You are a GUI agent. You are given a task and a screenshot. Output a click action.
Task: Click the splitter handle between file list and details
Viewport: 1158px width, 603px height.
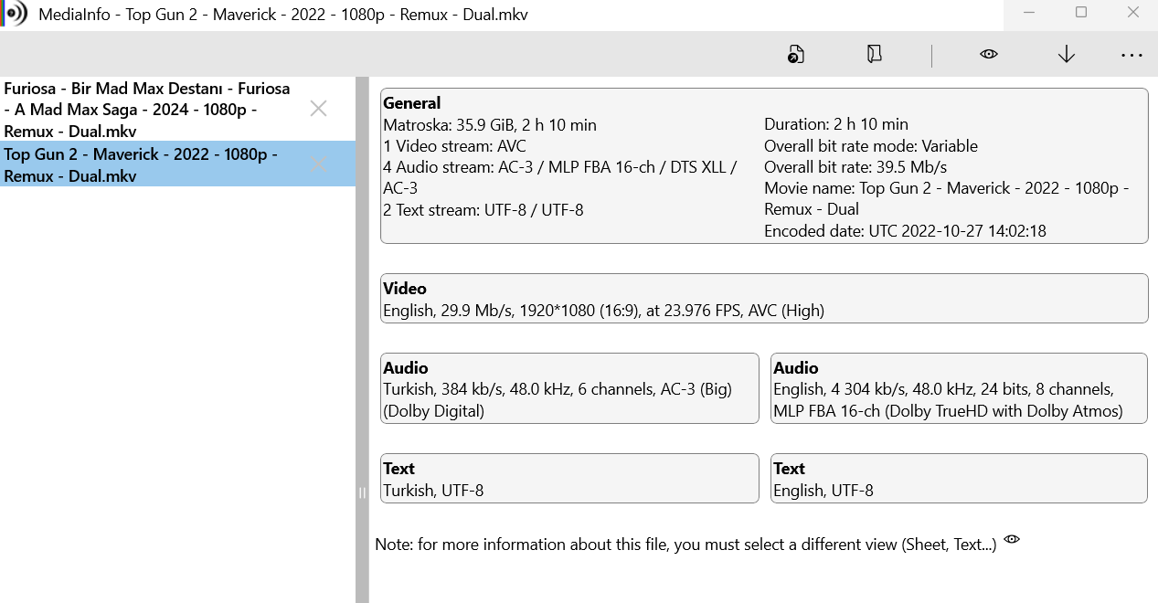click(362, 492)
